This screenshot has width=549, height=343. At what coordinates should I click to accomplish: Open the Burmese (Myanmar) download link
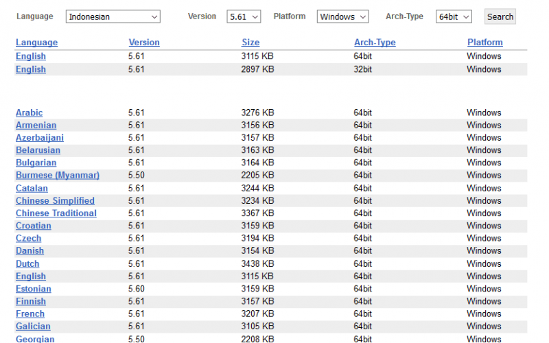pyautogui.click(x=58, y=176)
